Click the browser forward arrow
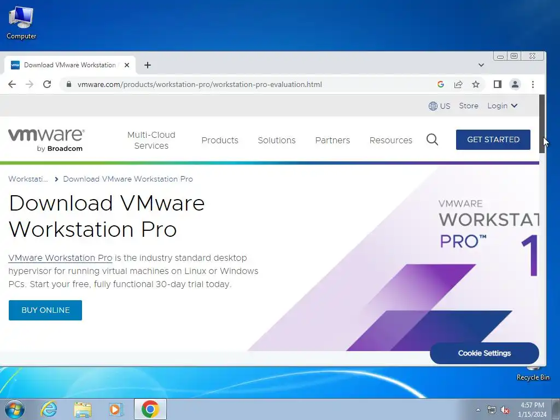 point(30,84)
